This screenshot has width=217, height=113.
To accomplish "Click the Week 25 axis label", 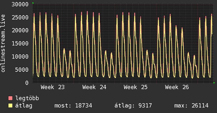I will pyautogui.click(x=136, y=87).
